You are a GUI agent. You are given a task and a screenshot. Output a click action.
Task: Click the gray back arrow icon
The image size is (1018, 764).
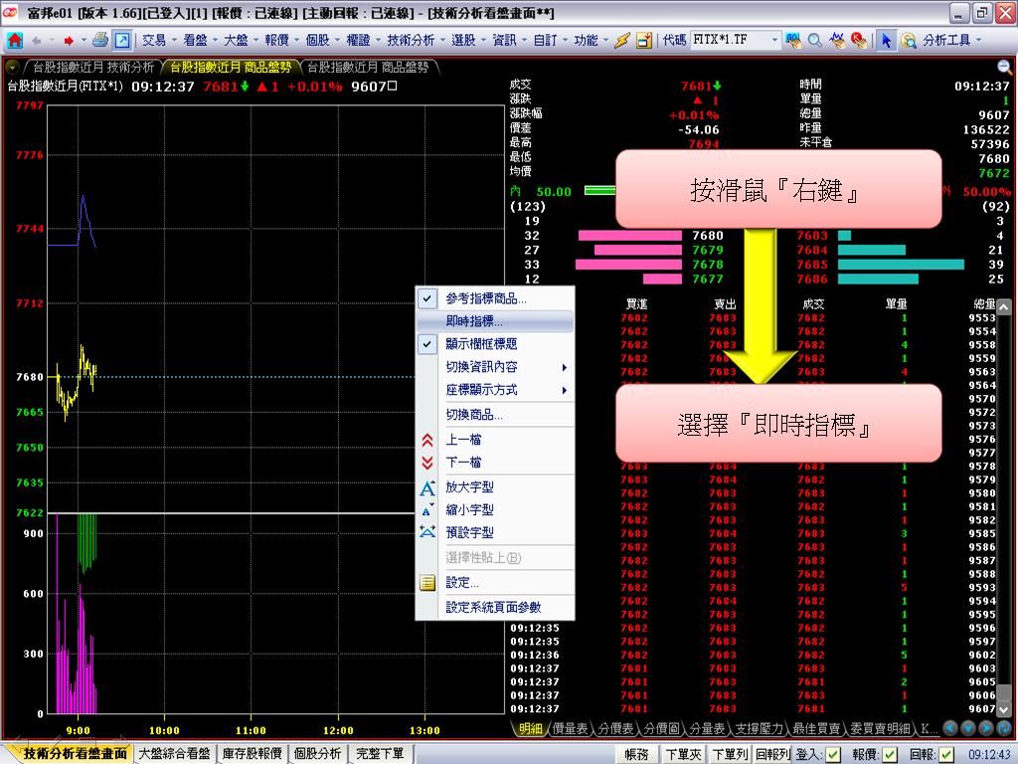tap(37, 41)
